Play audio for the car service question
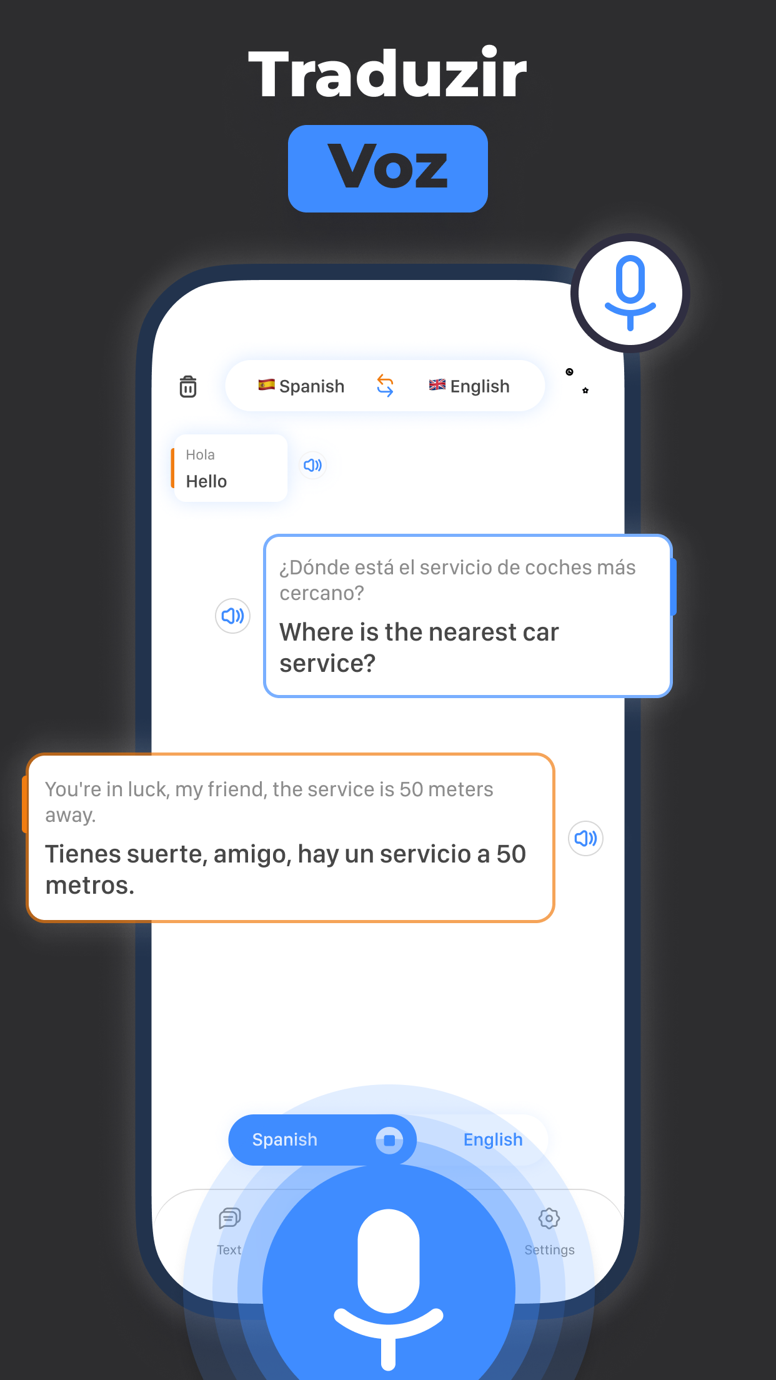 pos(233,616)
